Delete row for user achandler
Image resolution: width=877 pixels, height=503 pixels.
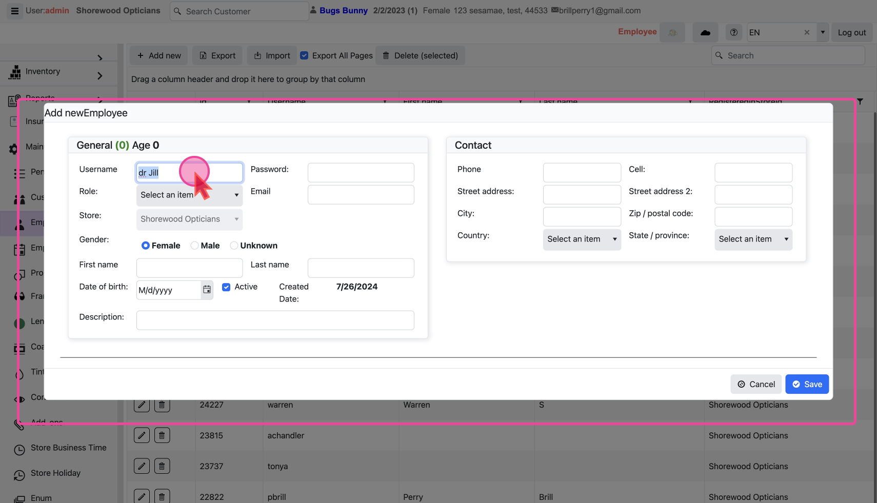pyautogui.click(x=162, y=435)
